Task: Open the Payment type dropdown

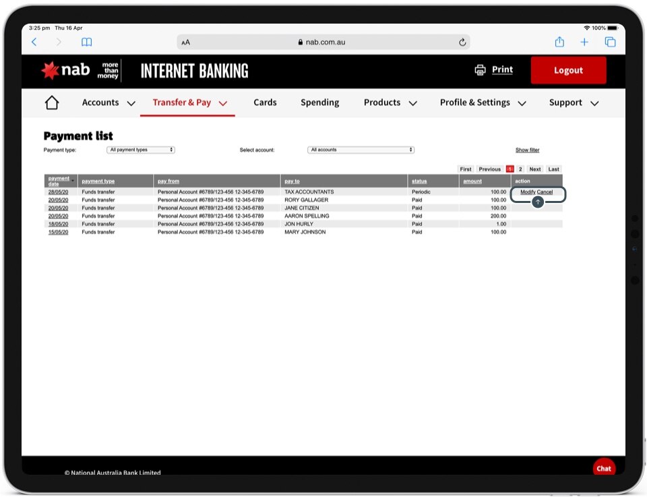Action: tap(141, 150)
